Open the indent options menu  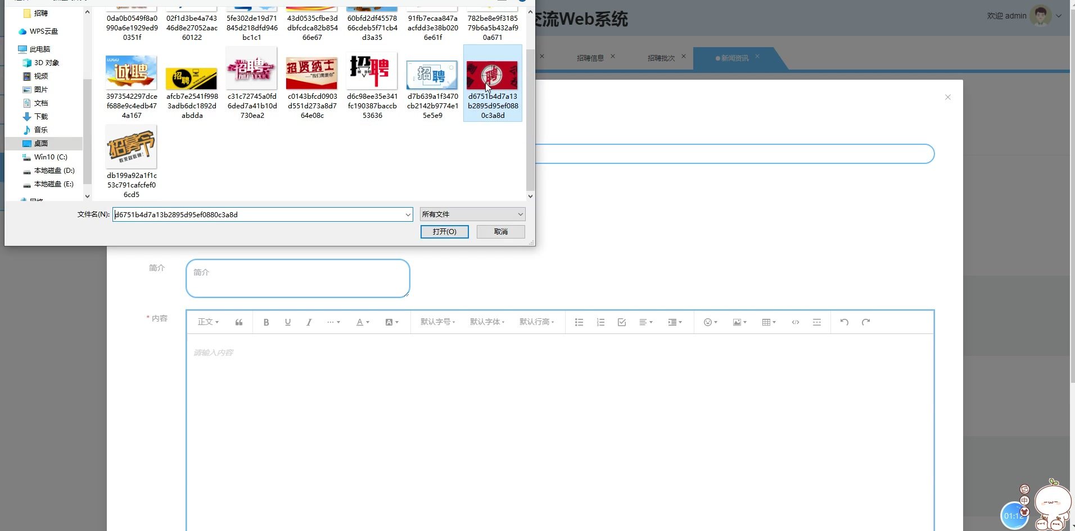pos(675,322)
